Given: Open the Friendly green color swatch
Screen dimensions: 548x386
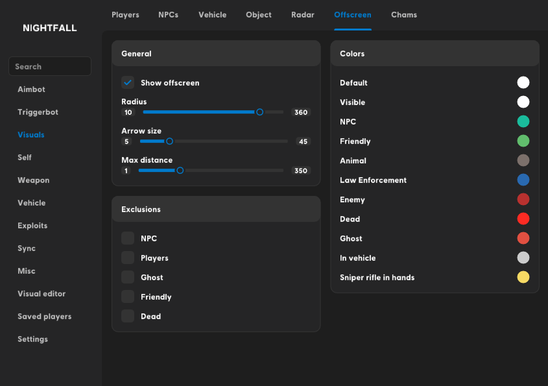Looking at the screenshot, I should [523, 141].
